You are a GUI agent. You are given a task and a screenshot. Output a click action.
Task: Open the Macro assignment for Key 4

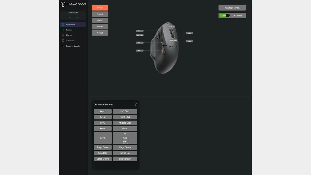pyautogui.click(x=125, y=129)
